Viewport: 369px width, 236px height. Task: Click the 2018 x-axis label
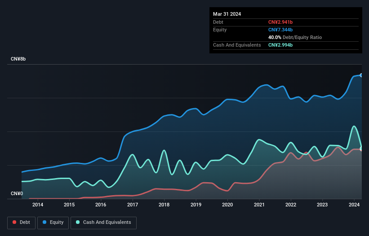[x=164, y=205]
